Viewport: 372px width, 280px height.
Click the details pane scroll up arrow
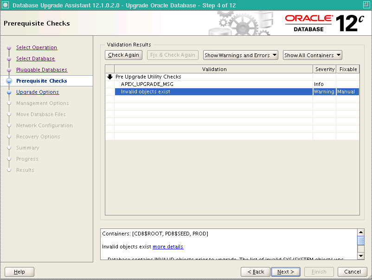coord(361,233)
